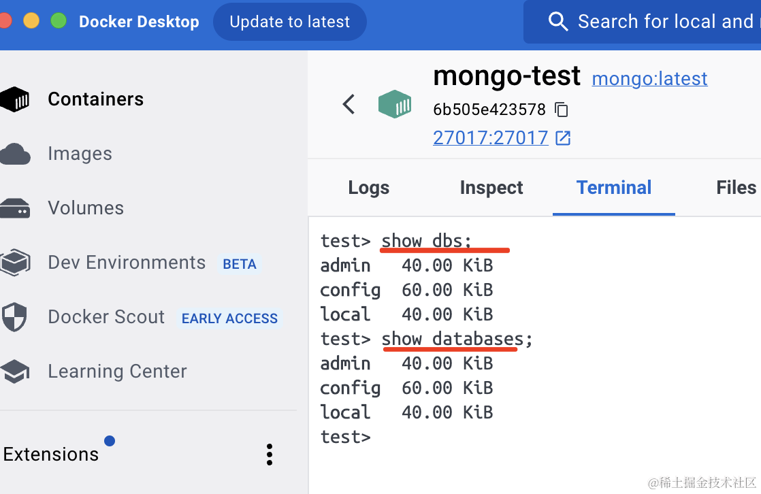This screenshot has height=494, width=761.
Task: Open the 27017:27017 port link
Action: (491, 138)
